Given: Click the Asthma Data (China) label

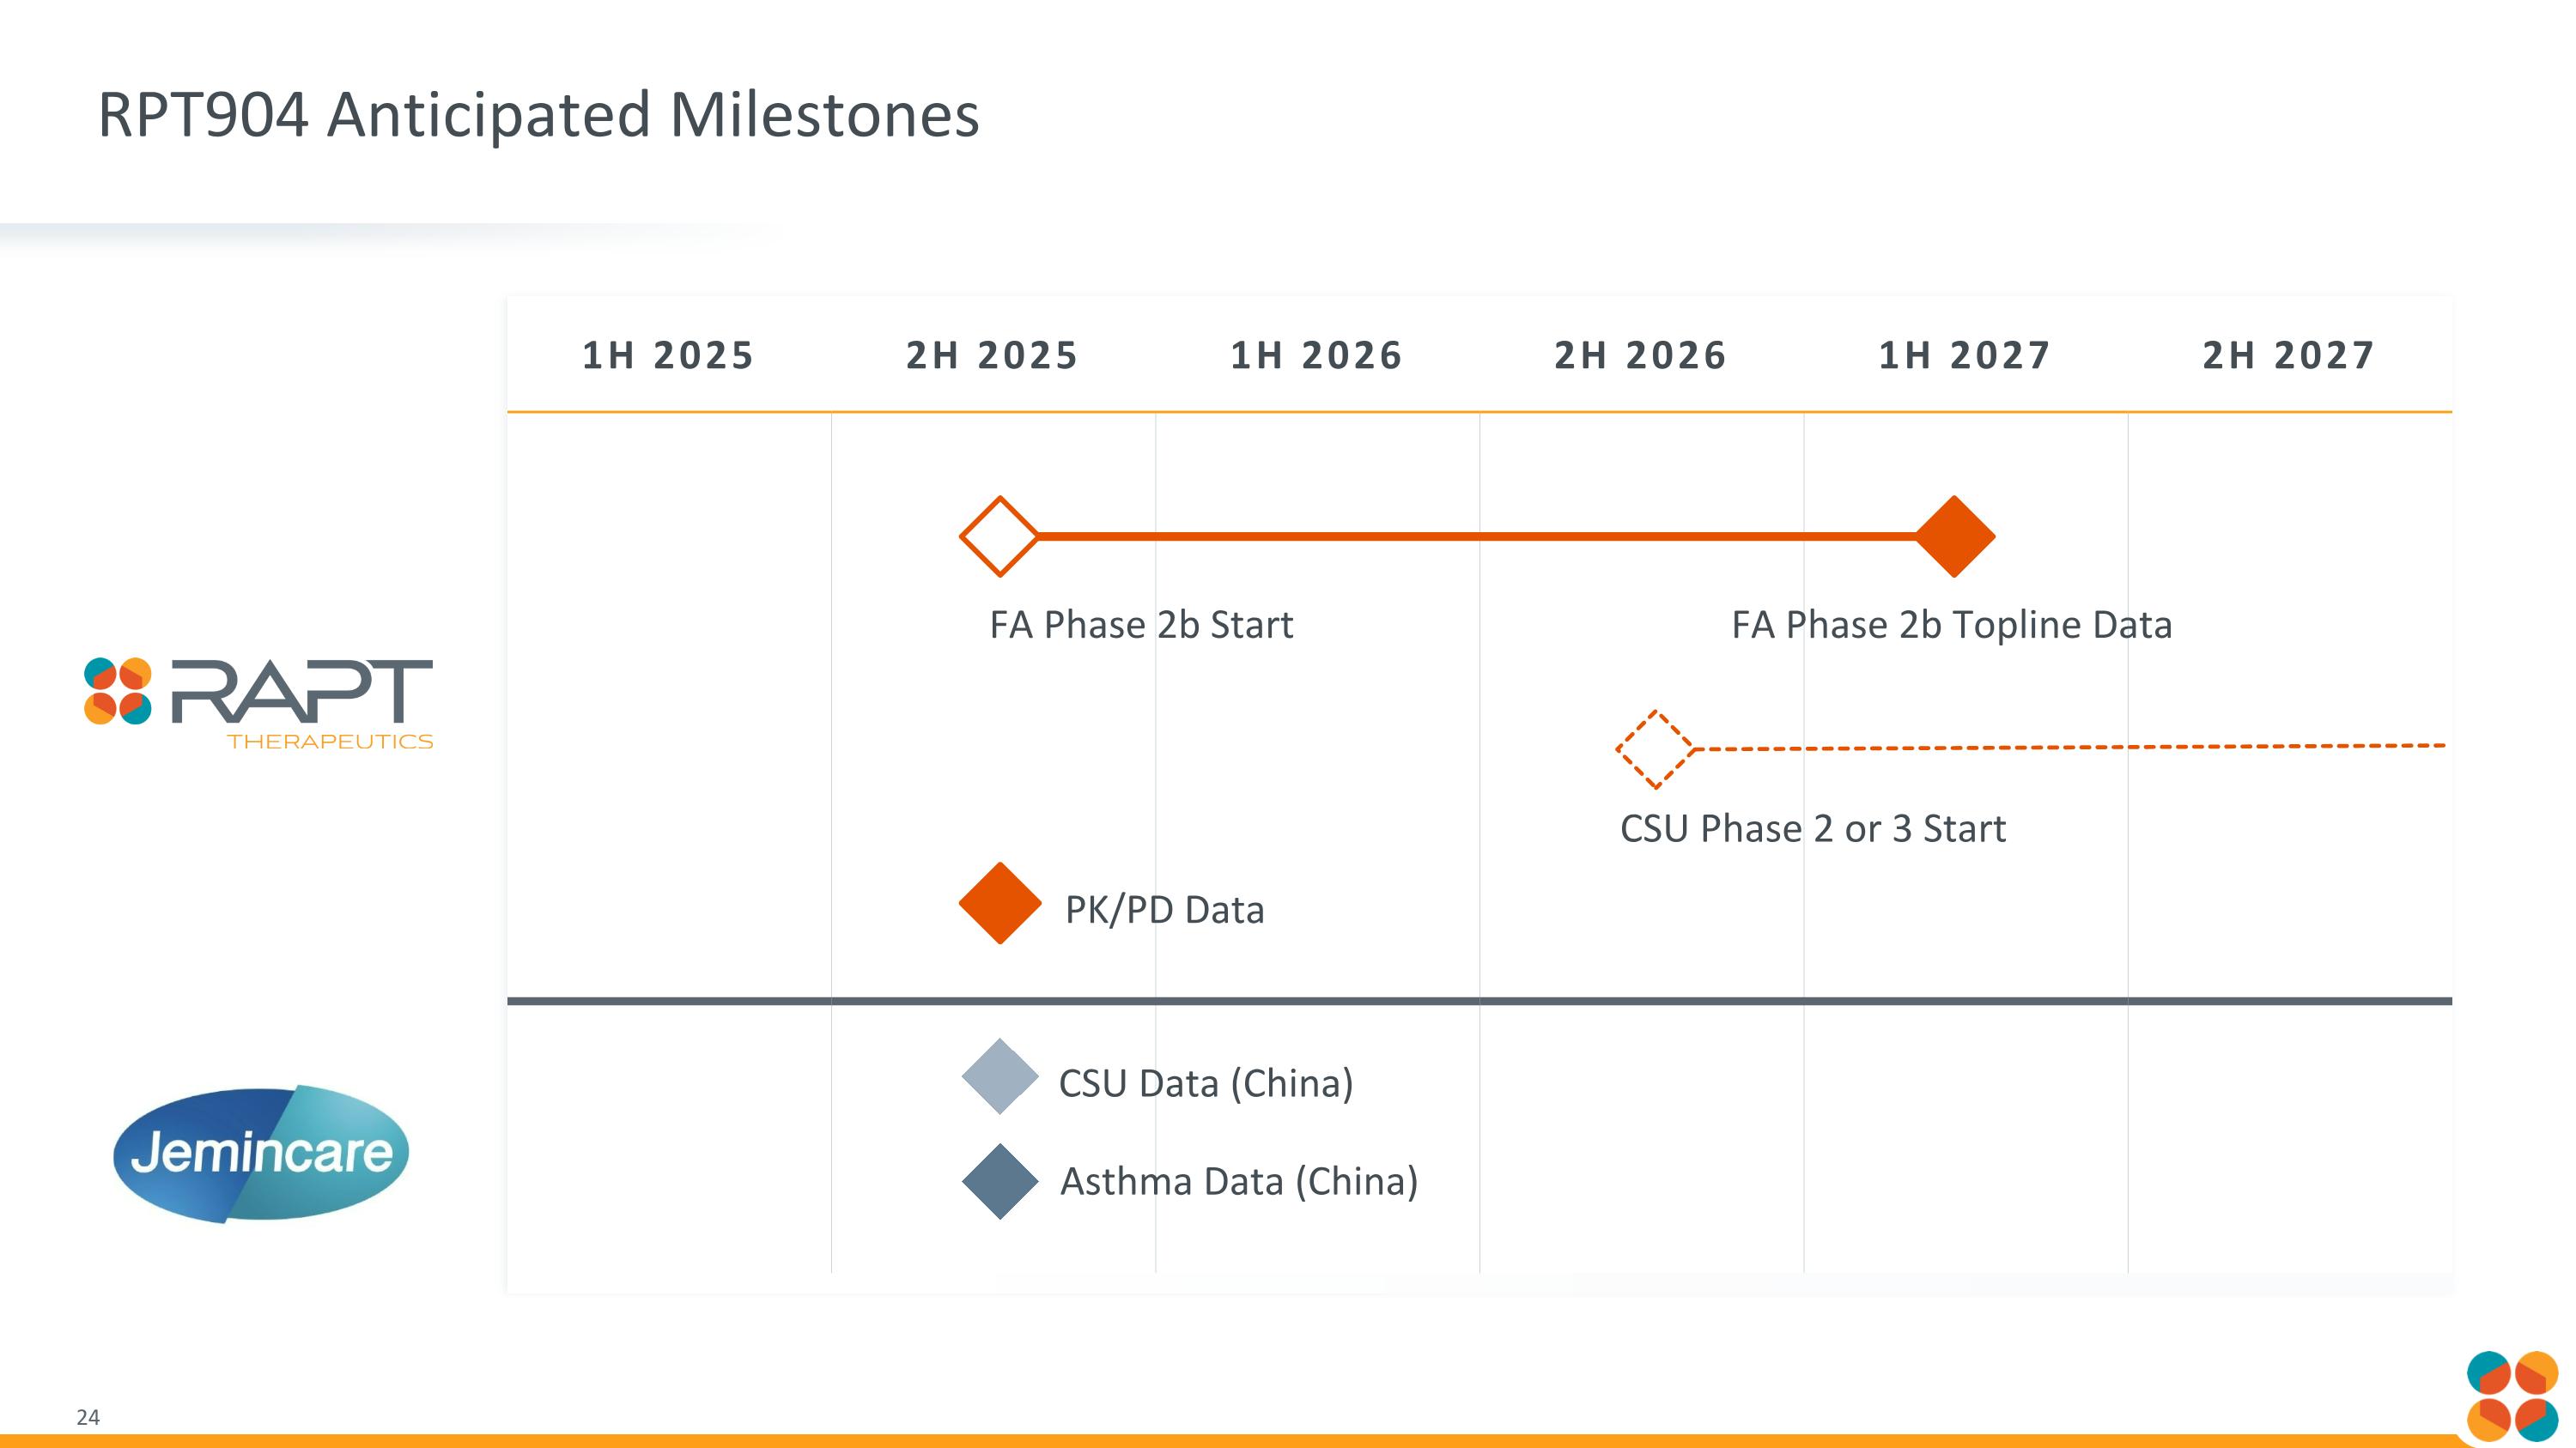Looking at the screenshot, I should click(x=1238, y=1182).
